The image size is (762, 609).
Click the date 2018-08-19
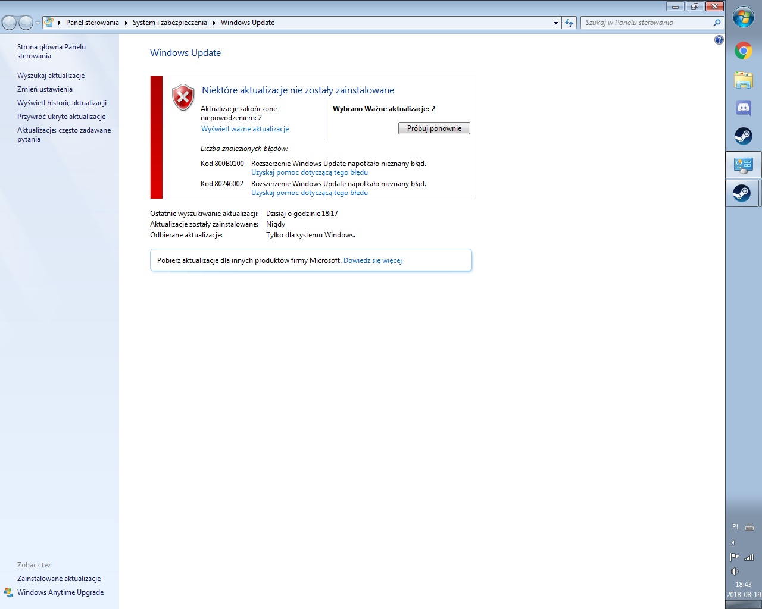pos(744,594)
